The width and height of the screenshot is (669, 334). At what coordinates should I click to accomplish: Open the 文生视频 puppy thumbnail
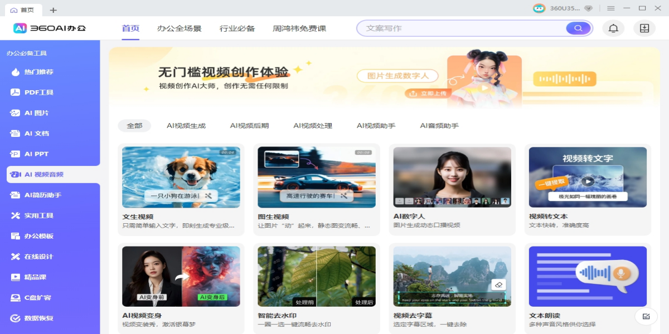tap(181, 177)
